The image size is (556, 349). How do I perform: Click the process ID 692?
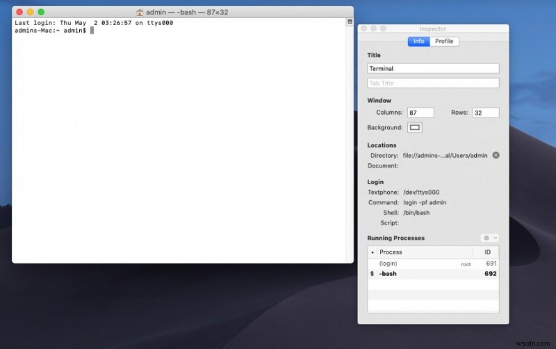point(491,274)
